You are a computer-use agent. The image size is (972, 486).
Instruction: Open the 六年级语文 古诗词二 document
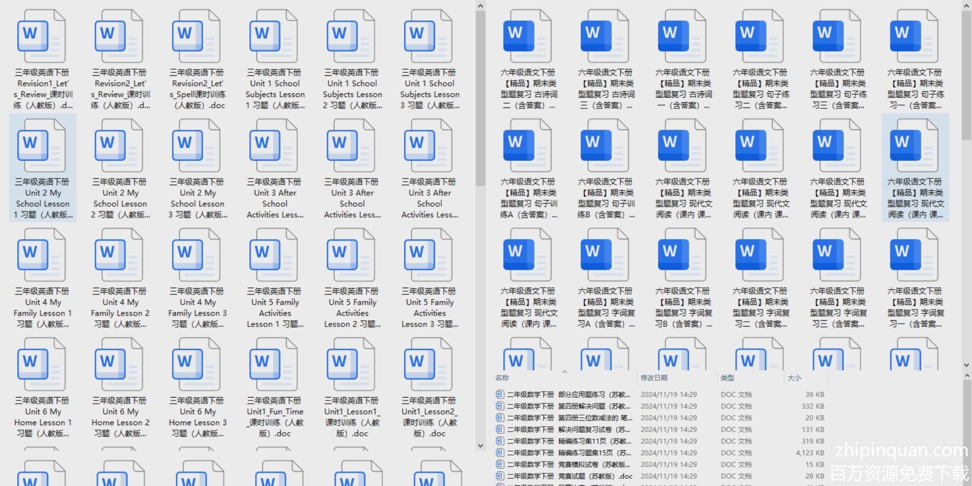[x=527, y=37]
